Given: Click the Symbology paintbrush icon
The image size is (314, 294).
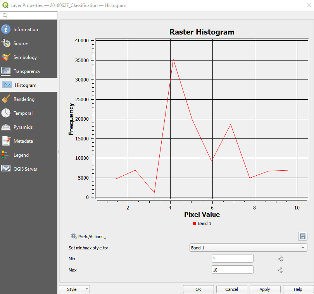Looking at the screenshot, I should tap(6, 57).
